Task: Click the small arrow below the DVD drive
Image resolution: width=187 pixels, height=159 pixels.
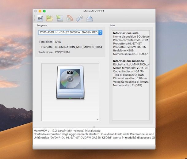Action: pyautogui.click(x=98, y=119)
